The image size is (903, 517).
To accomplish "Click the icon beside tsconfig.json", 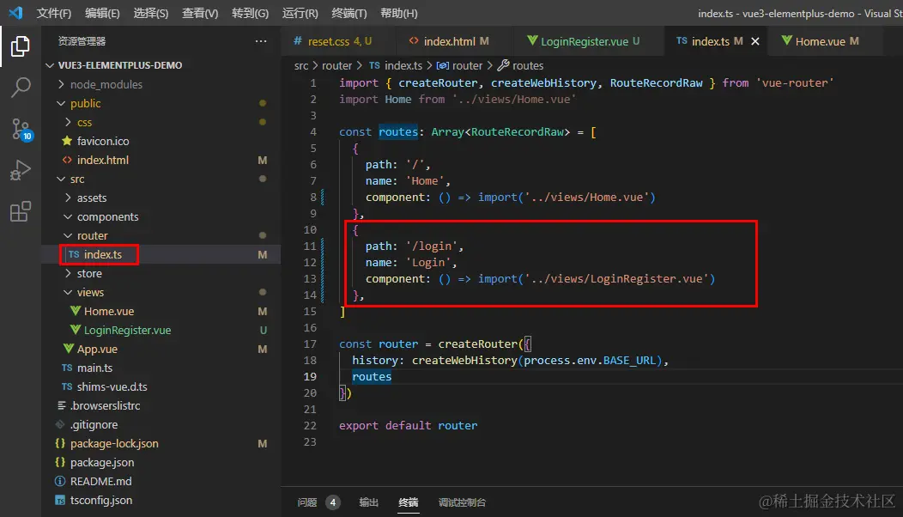I will (x=60, y=501).
